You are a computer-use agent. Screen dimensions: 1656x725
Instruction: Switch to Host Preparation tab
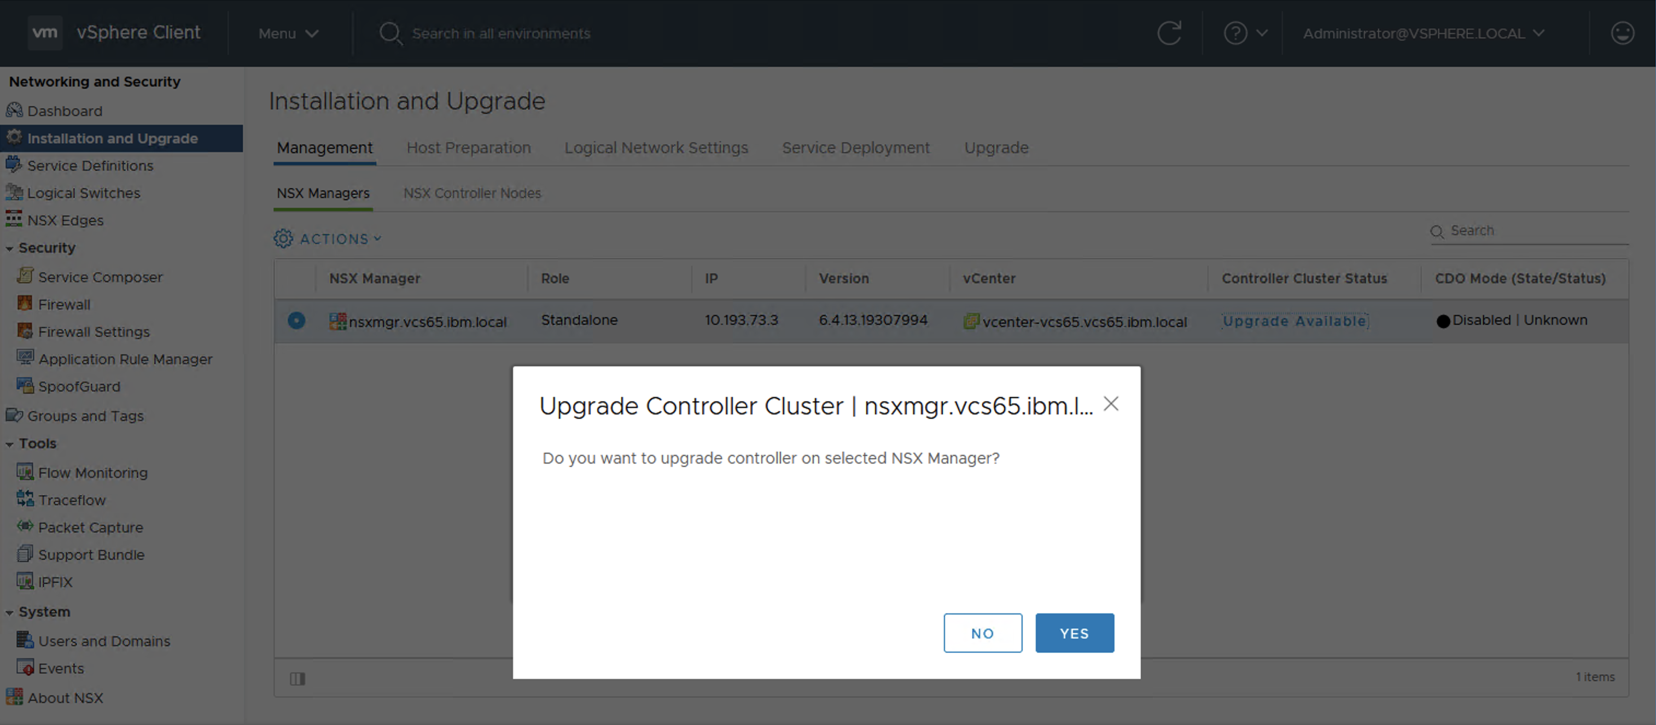click(x=468, y=148)
